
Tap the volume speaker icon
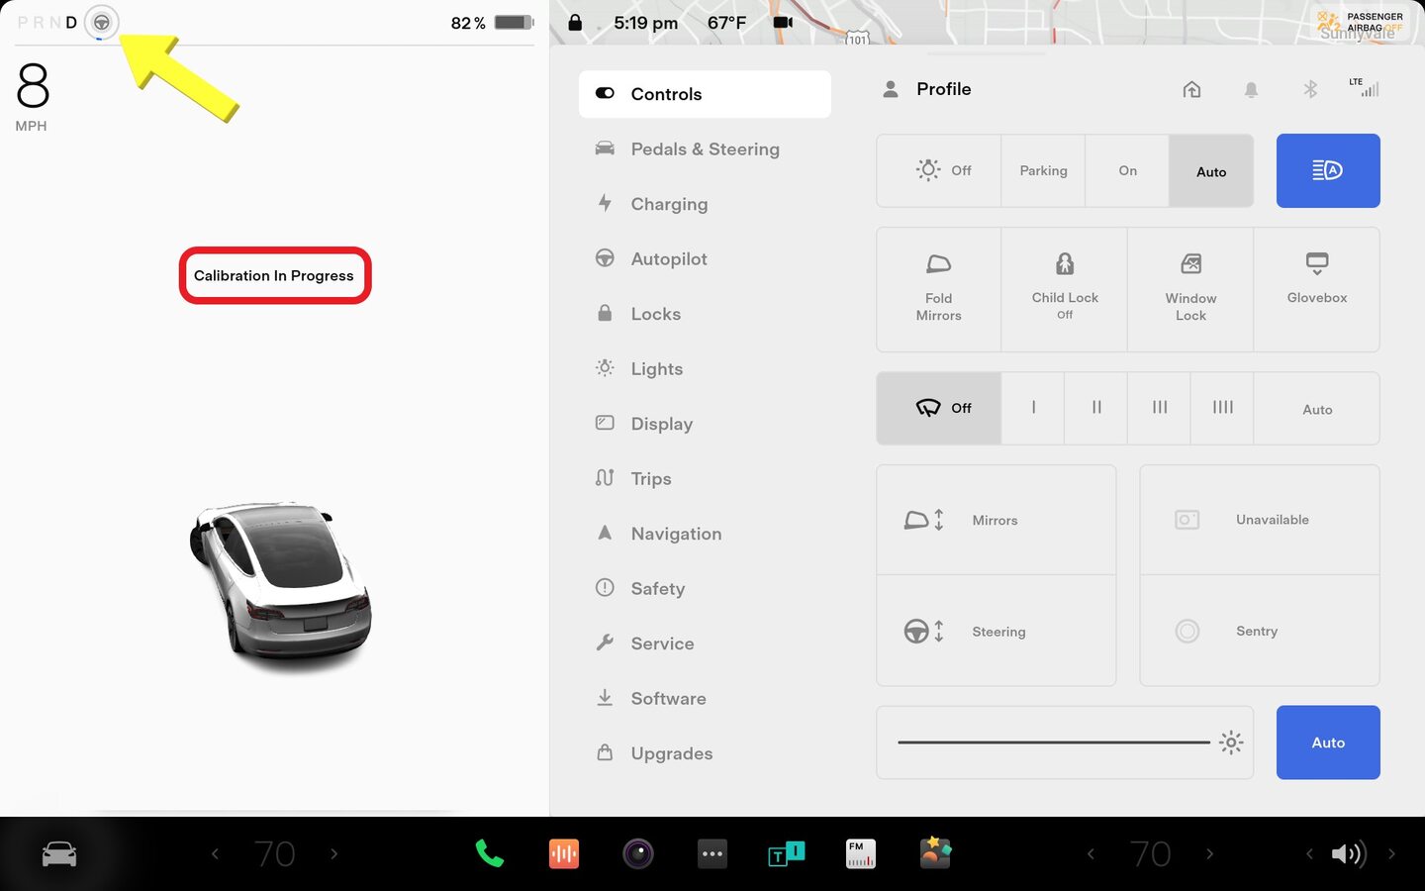click(1348, 853)
